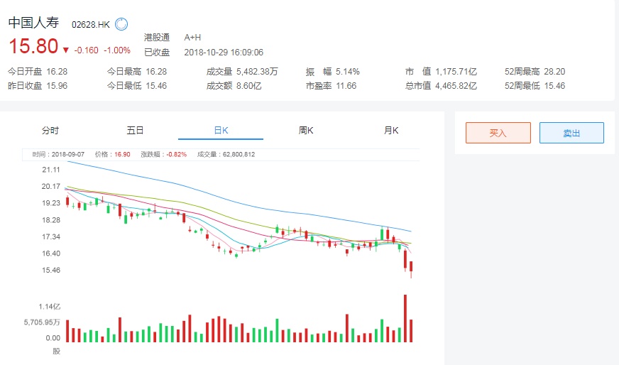619x365 pixels.
Task: Switch to the 五日 chart tab
Action: [x=135, y=131]
